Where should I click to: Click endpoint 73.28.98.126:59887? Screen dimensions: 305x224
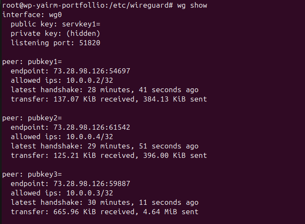[x=92, y=184]
